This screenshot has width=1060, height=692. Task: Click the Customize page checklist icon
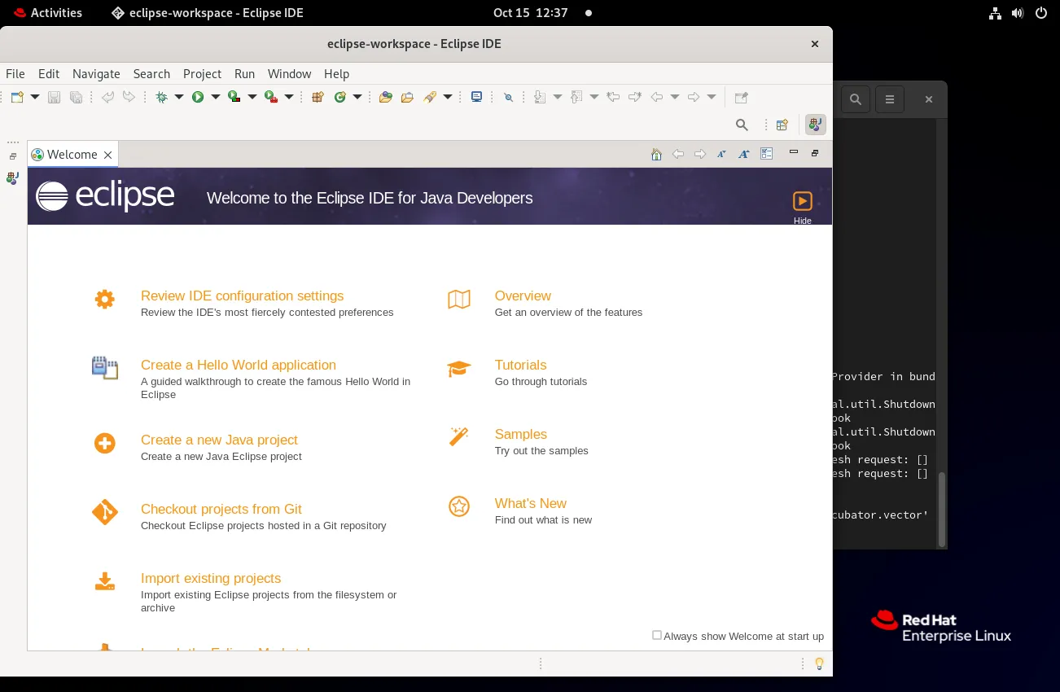(x=766, y=153)
